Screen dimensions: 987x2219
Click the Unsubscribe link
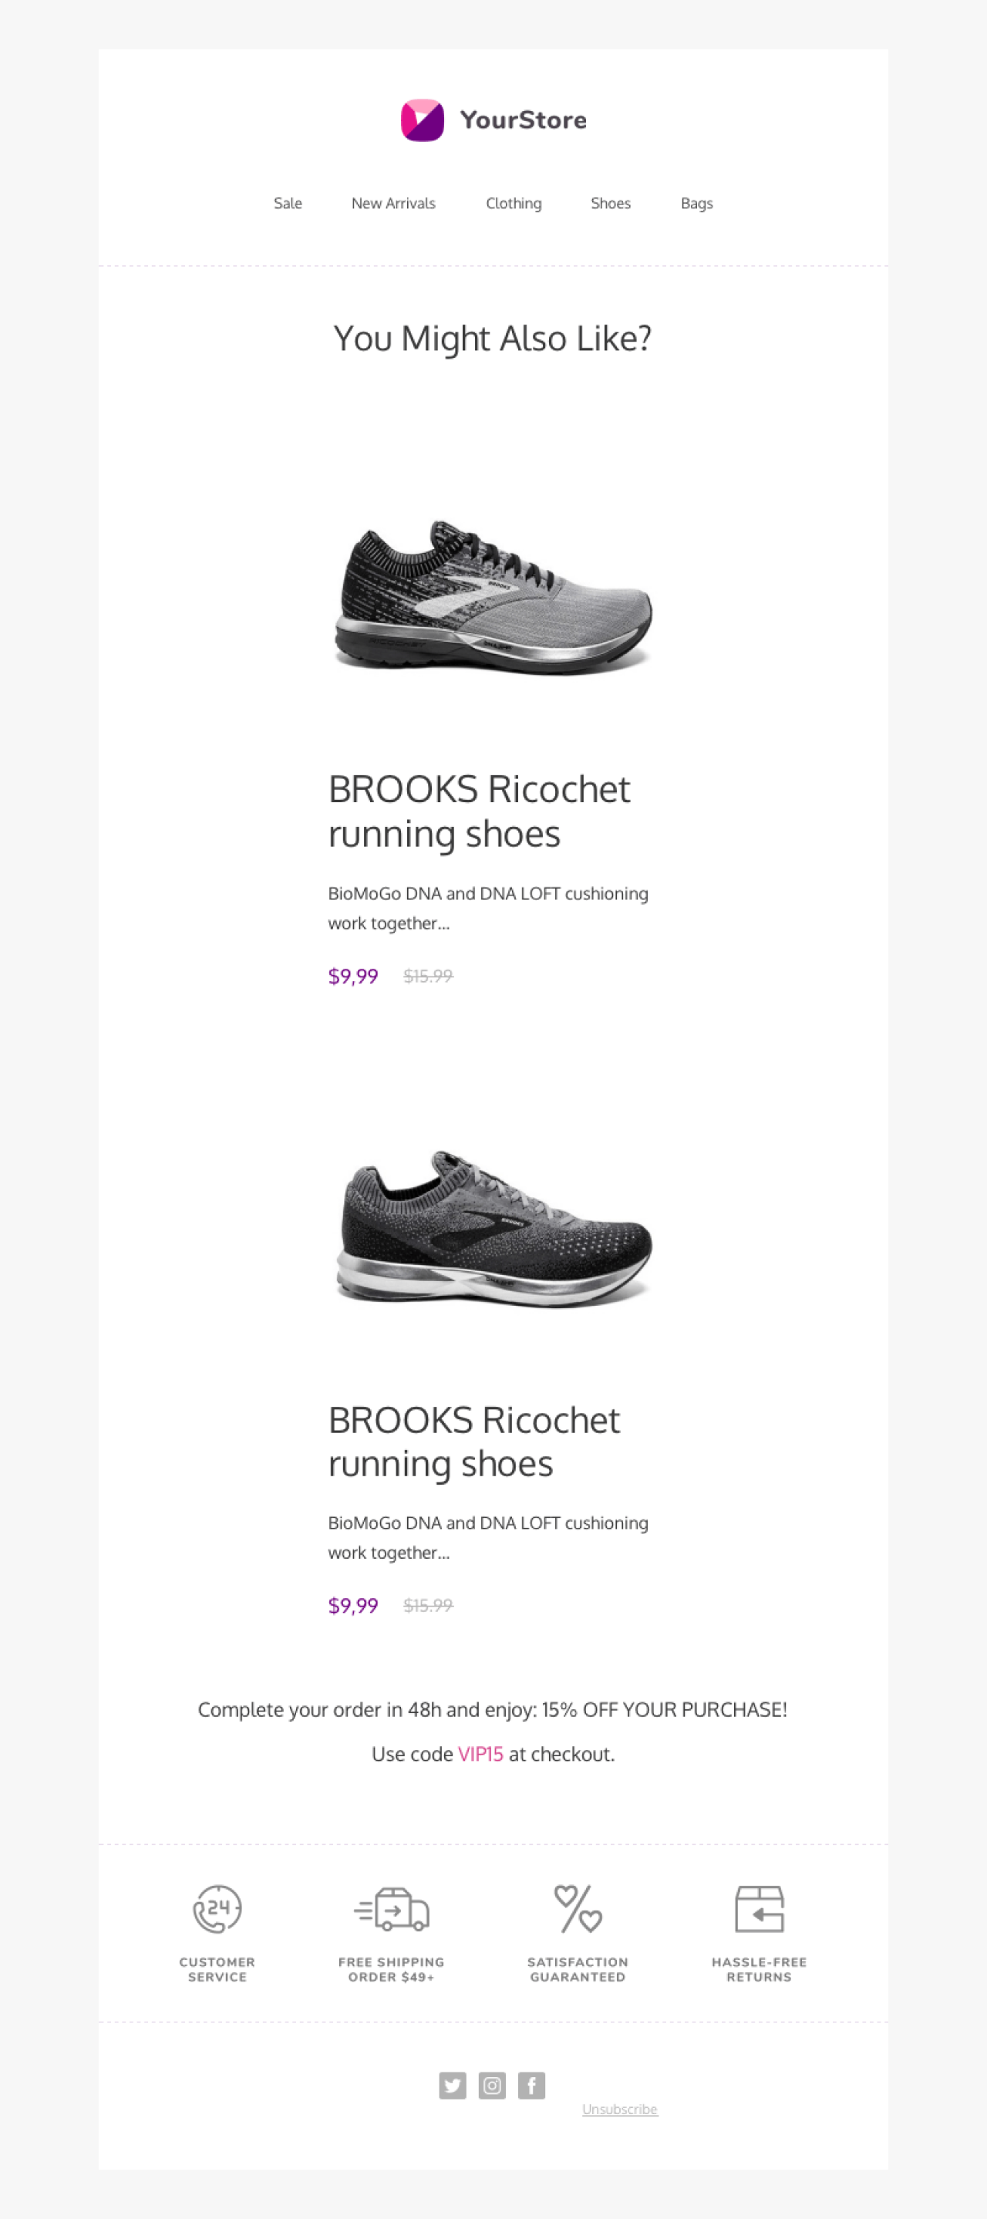(x=620, y=2109)
